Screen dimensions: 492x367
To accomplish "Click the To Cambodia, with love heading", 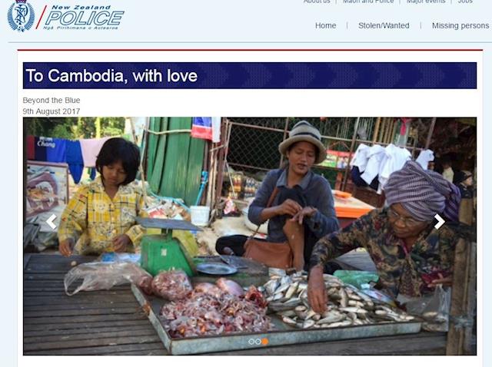I will 111,76.
